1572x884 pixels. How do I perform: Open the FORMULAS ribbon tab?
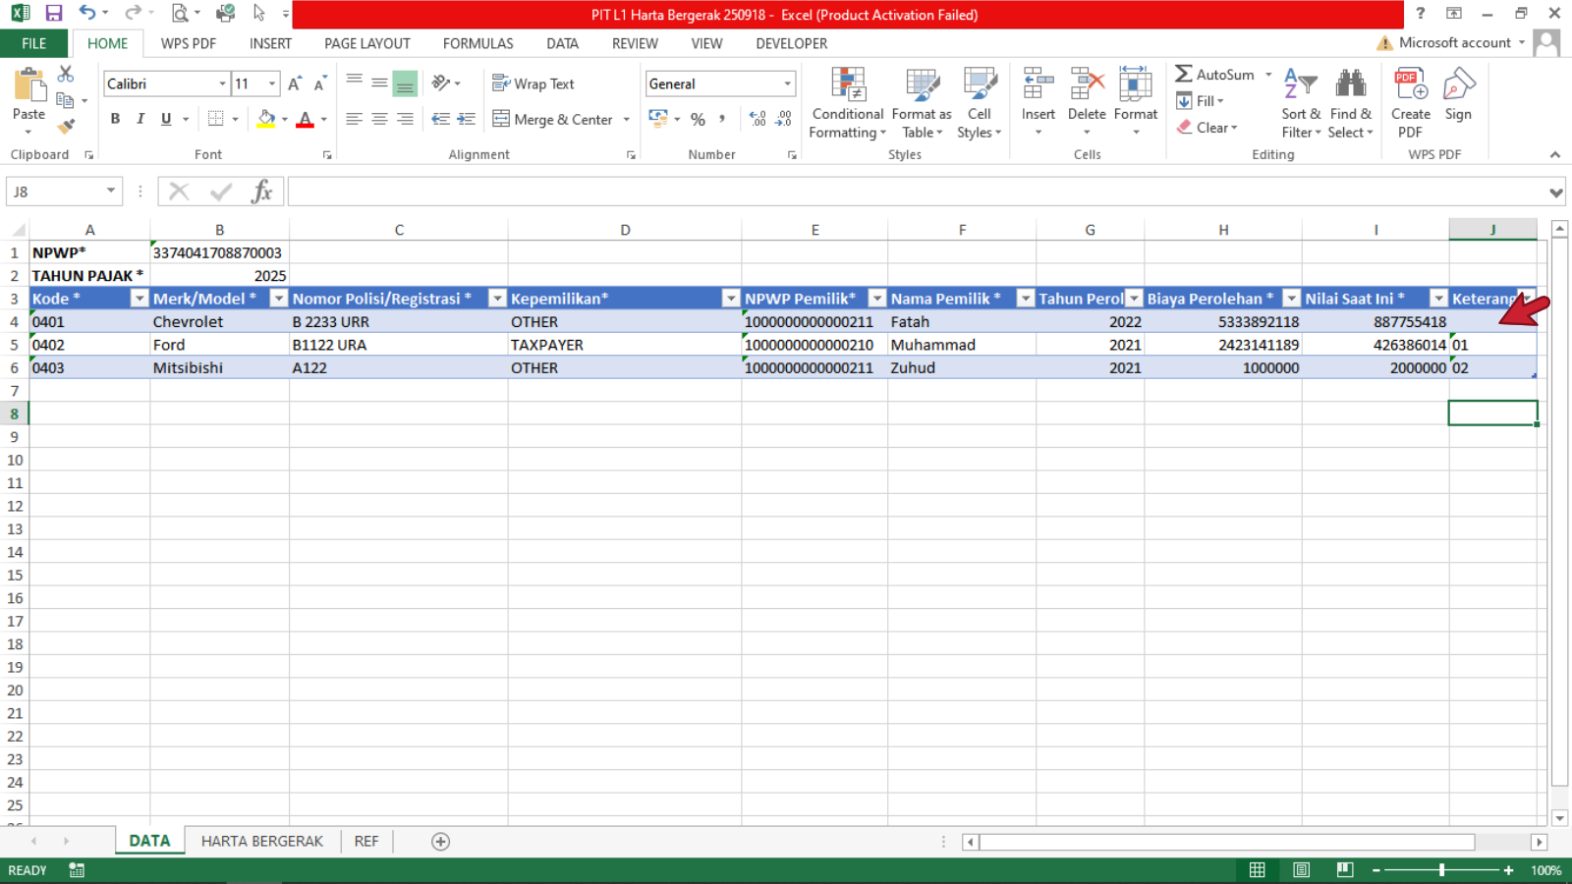477,43
